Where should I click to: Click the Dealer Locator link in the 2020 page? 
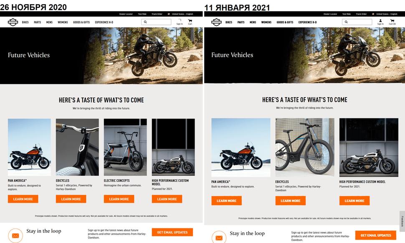(x=126, y=14)
